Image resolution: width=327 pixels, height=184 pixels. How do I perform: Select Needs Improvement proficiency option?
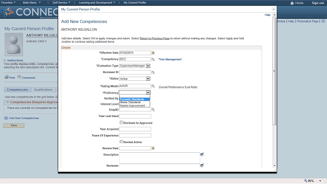tap(134, 106)
